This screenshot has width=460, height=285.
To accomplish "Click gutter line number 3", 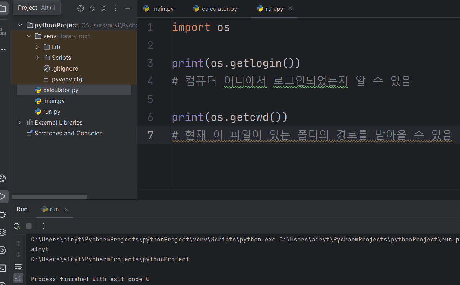I will pyautogui.click(x=150, y=63).
